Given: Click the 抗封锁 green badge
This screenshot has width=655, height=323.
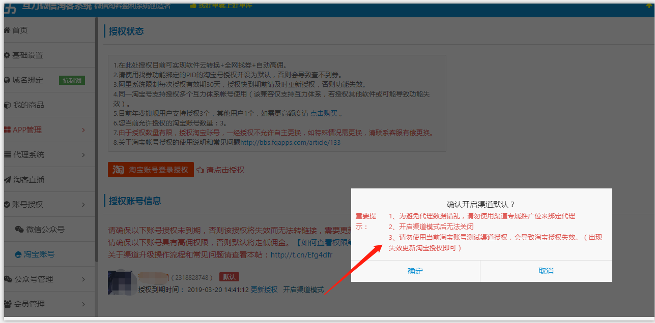Looking at the screenshot, I should point(72,80).
